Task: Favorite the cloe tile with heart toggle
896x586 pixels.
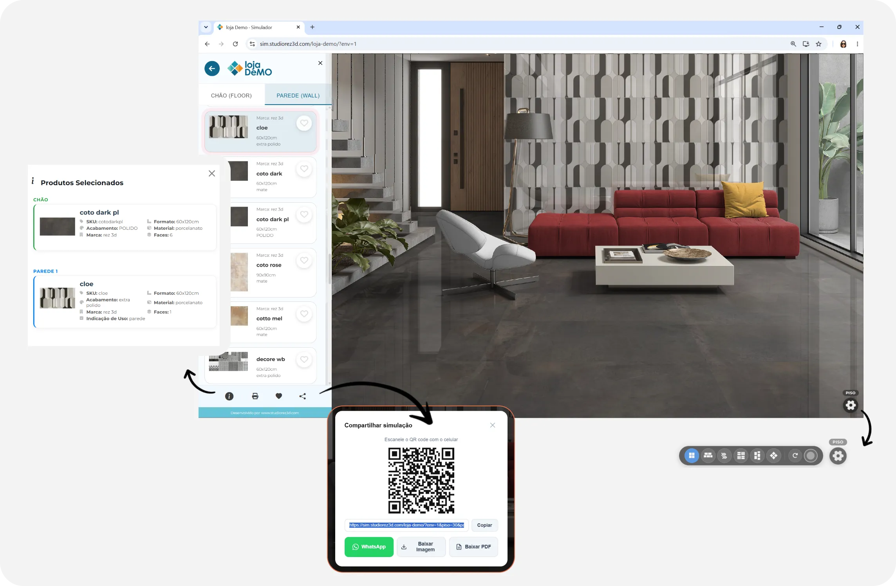Action: 304,123
